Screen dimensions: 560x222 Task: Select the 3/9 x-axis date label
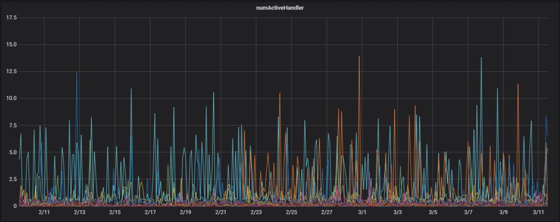pos(503,212)
